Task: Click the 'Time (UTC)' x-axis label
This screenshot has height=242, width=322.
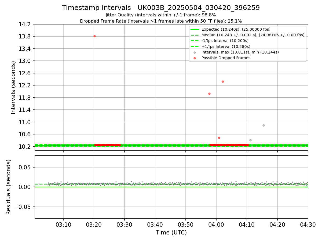Action: point(171,233)
